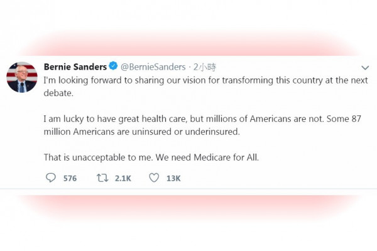Image resolution: width=377 pixels, height=251 pixels.
Task: Click the 13K likes count
Action: pyautogui.click(x=173, y=178)
